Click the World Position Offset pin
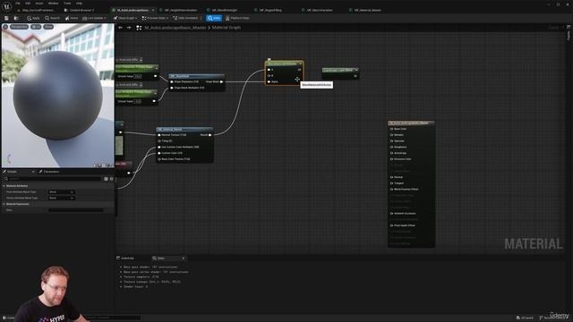This screenshot has width=573, height=322. point(391,189)
